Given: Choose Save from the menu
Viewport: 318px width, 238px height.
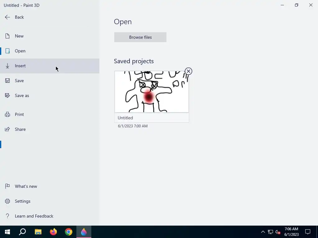Looking at the screenshot, I should coord(50,81).
